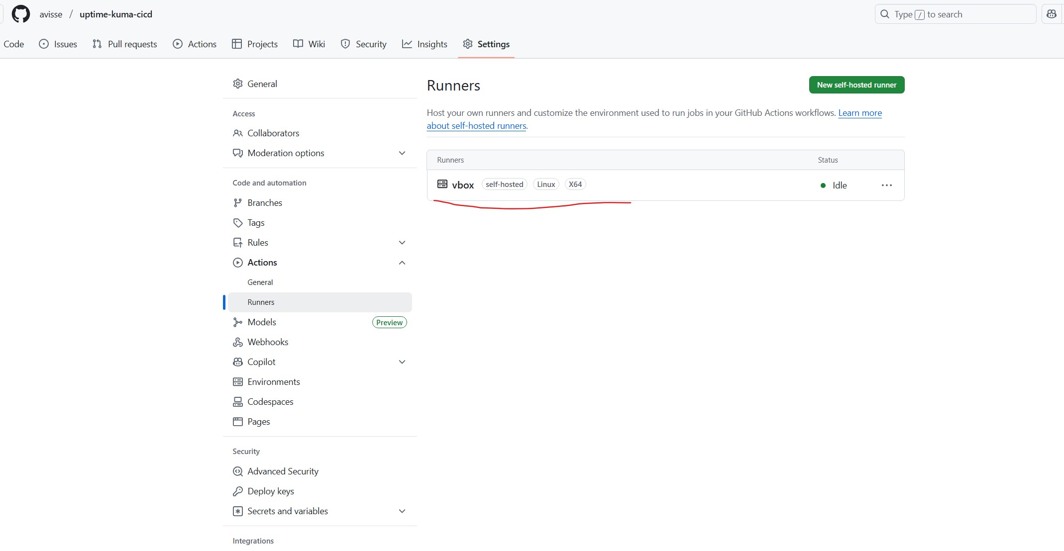
Task: Focus the Type to search field
Action: [956, 14]
